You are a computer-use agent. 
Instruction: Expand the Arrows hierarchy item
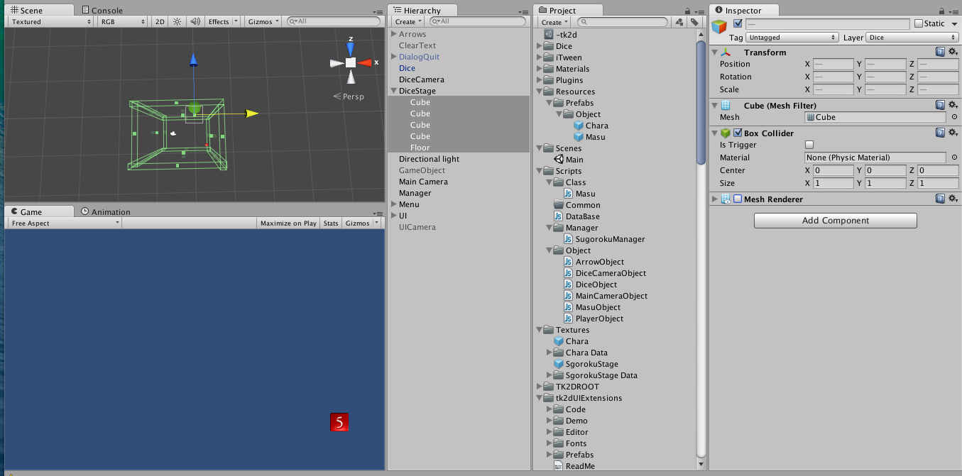tap(394, 34)
